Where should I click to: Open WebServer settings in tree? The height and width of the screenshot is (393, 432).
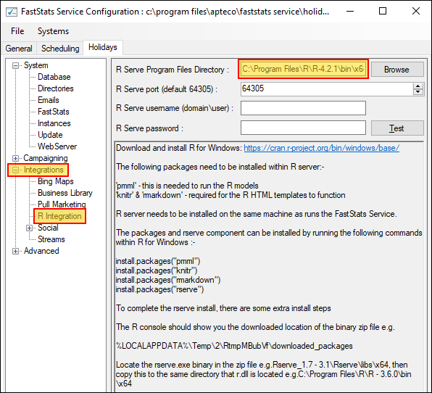point(57,146)
